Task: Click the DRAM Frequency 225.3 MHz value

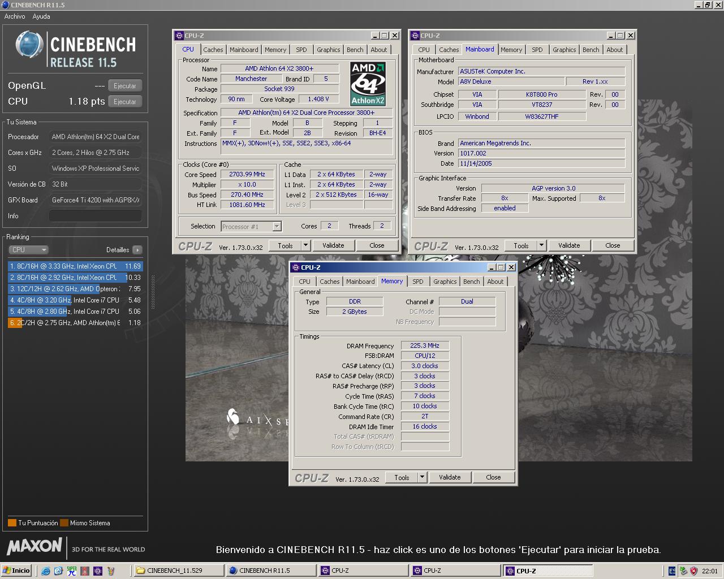Action: point(425,345)
